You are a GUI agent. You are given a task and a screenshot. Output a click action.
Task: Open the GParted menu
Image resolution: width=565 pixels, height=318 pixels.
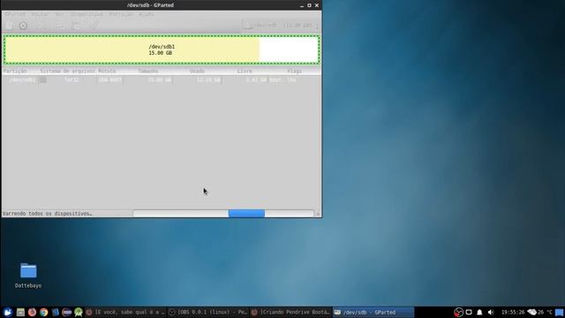pos(15,14)
